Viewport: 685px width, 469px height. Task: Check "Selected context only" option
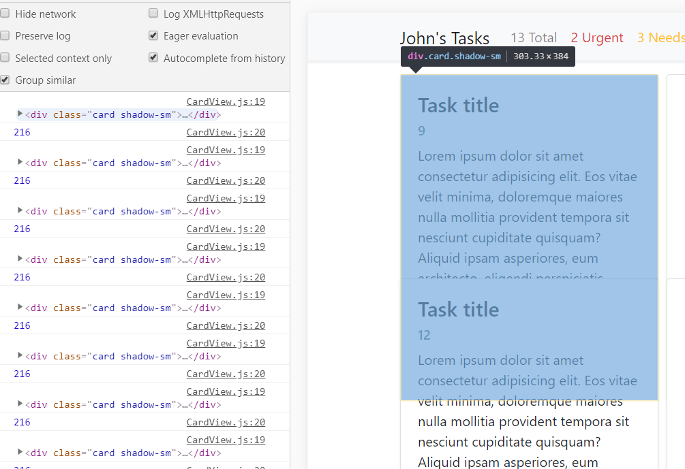pyautogui.click(x=5, y=58)
